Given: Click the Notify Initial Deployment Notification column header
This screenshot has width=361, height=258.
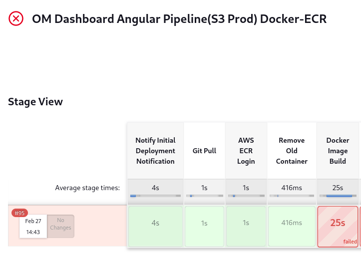Looking at the screenshot, I should pos(155,151).
